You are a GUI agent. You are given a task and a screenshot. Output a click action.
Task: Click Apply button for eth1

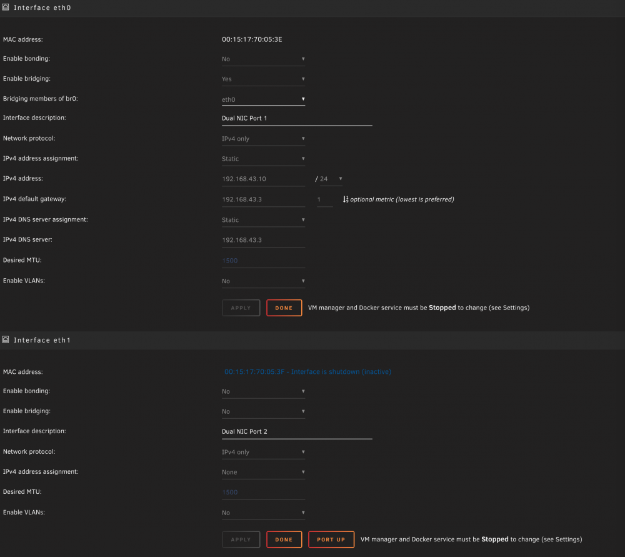pos(241,539)
